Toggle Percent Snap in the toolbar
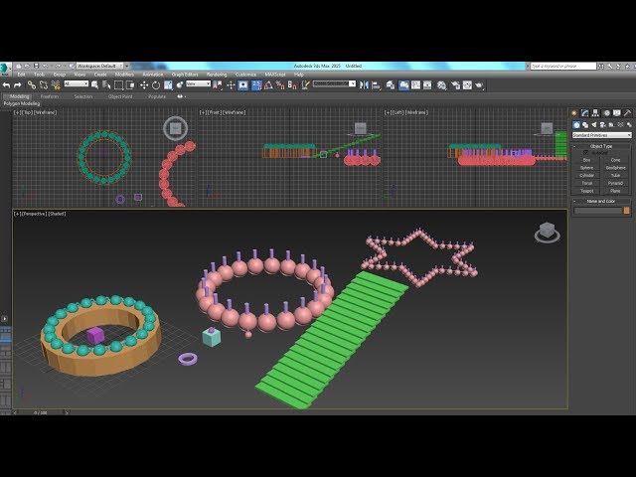Screen dimensions: 636x477 coord(280,85)
